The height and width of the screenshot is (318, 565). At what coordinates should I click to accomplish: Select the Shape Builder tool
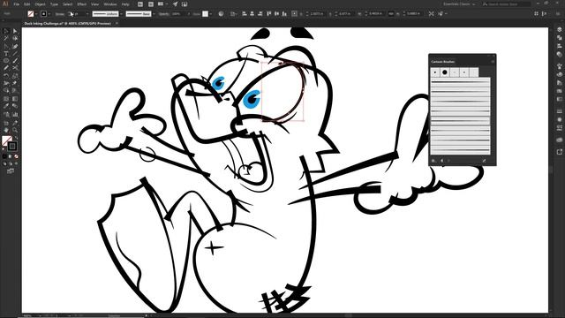pos(6,90)
